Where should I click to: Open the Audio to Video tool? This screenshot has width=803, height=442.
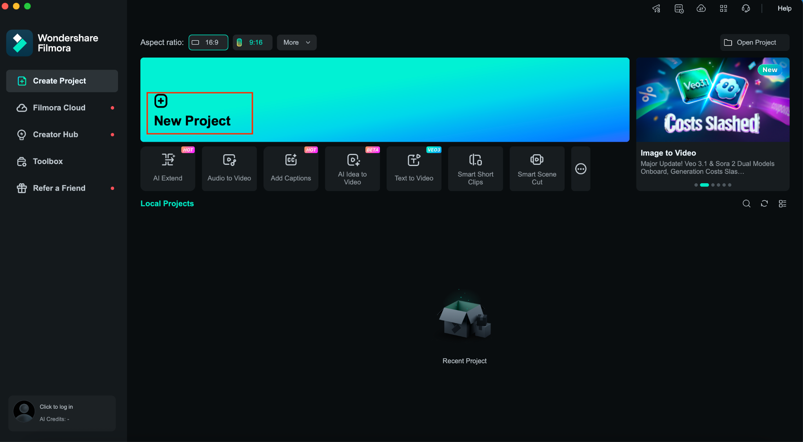pyautogui.click(x=229, y=169)
